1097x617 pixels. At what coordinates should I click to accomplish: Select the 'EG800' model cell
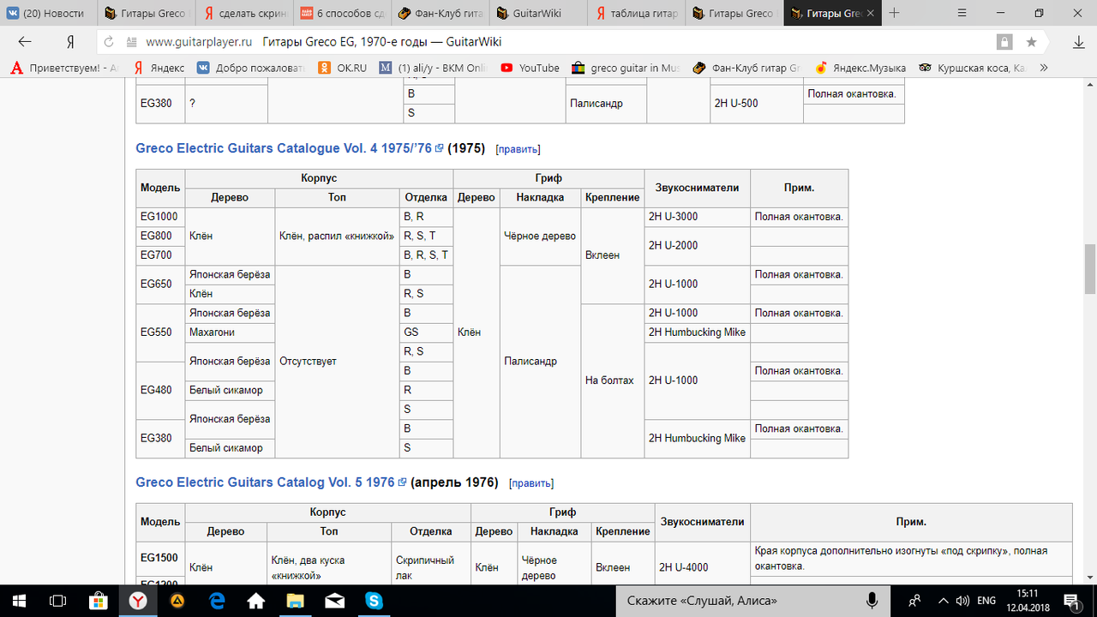coord(160,236)
